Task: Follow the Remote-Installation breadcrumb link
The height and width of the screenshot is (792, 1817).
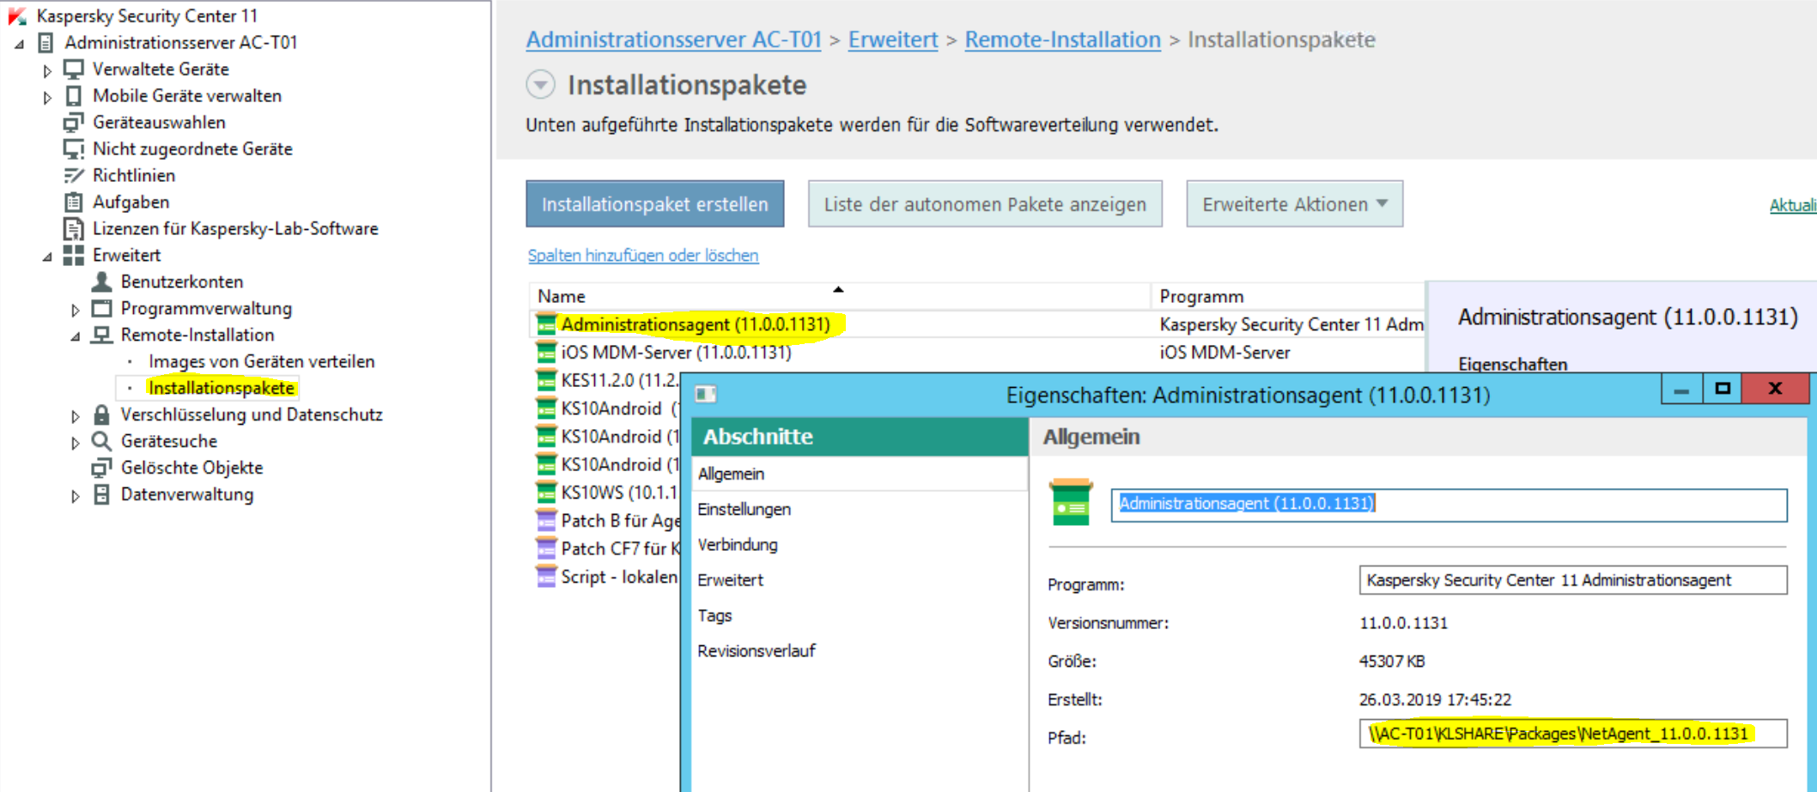Action: click(x=1063, y=39)
